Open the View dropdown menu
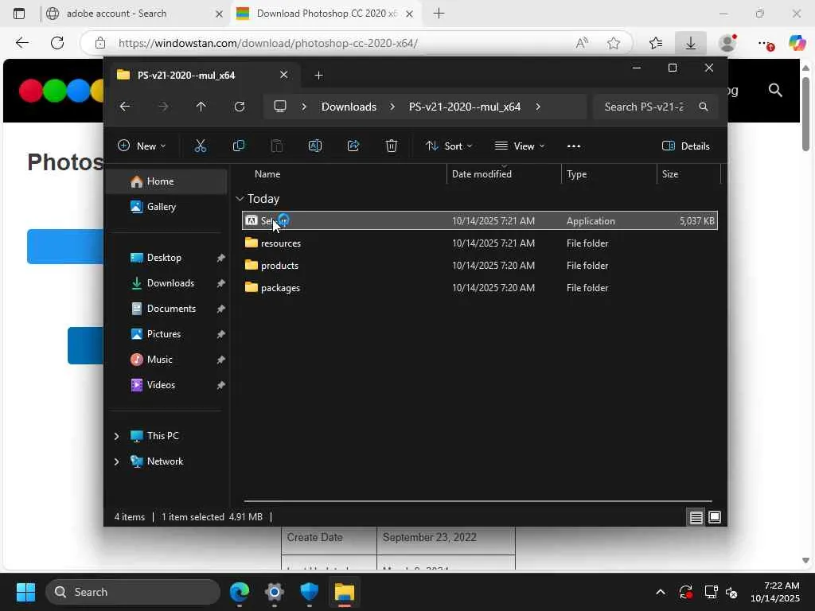Image resolution: width=815 pixels, height=611 pixels. tap(519, 146)
